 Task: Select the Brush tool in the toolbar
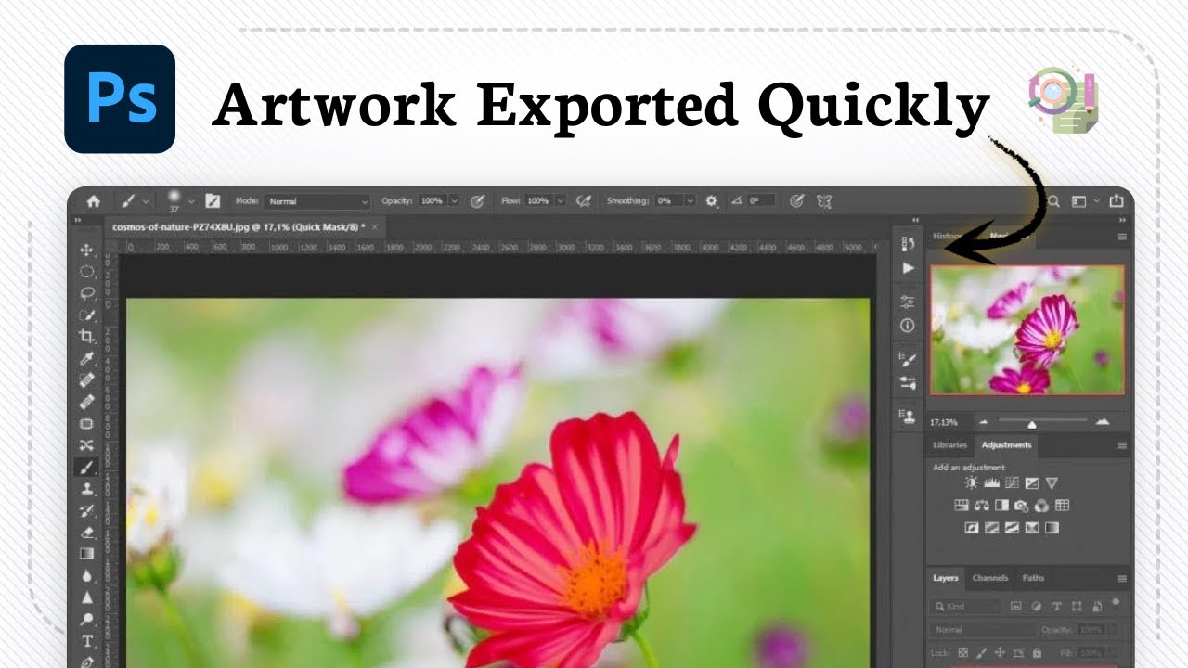[87, 467]
